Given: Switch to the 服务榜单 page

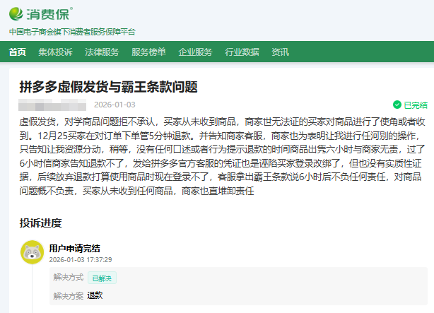Looking at the screenshot, I should point(148,52).
